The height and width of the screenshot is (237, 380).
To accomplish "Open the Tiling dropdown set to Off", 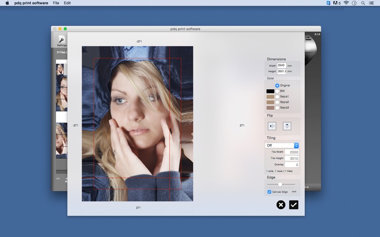I will (282, 146).
